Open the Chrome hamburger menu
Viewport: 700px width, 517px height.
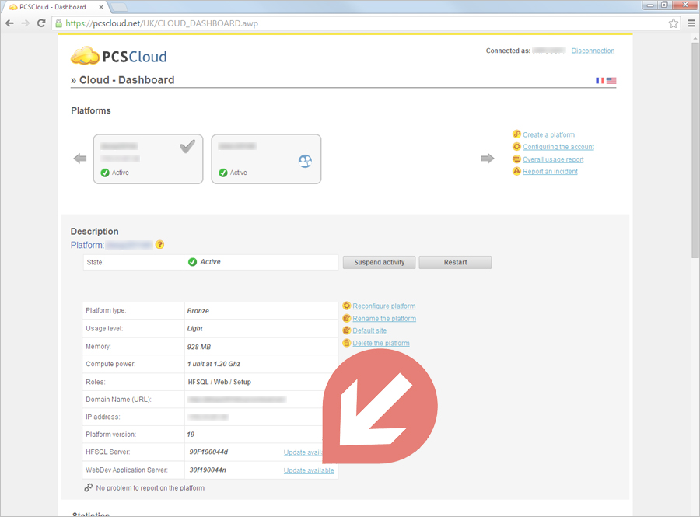click(x=691, y=23)
